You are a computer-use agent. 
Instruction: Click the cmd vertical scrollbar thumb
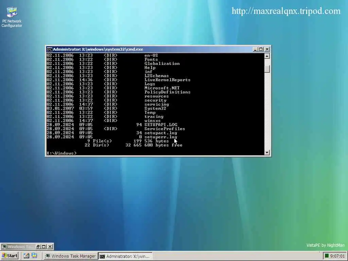(267, 69)
